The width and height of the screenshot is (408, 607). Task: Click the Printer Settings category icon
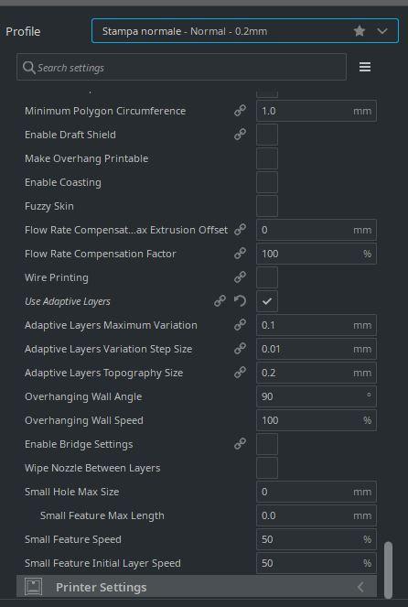34,587
